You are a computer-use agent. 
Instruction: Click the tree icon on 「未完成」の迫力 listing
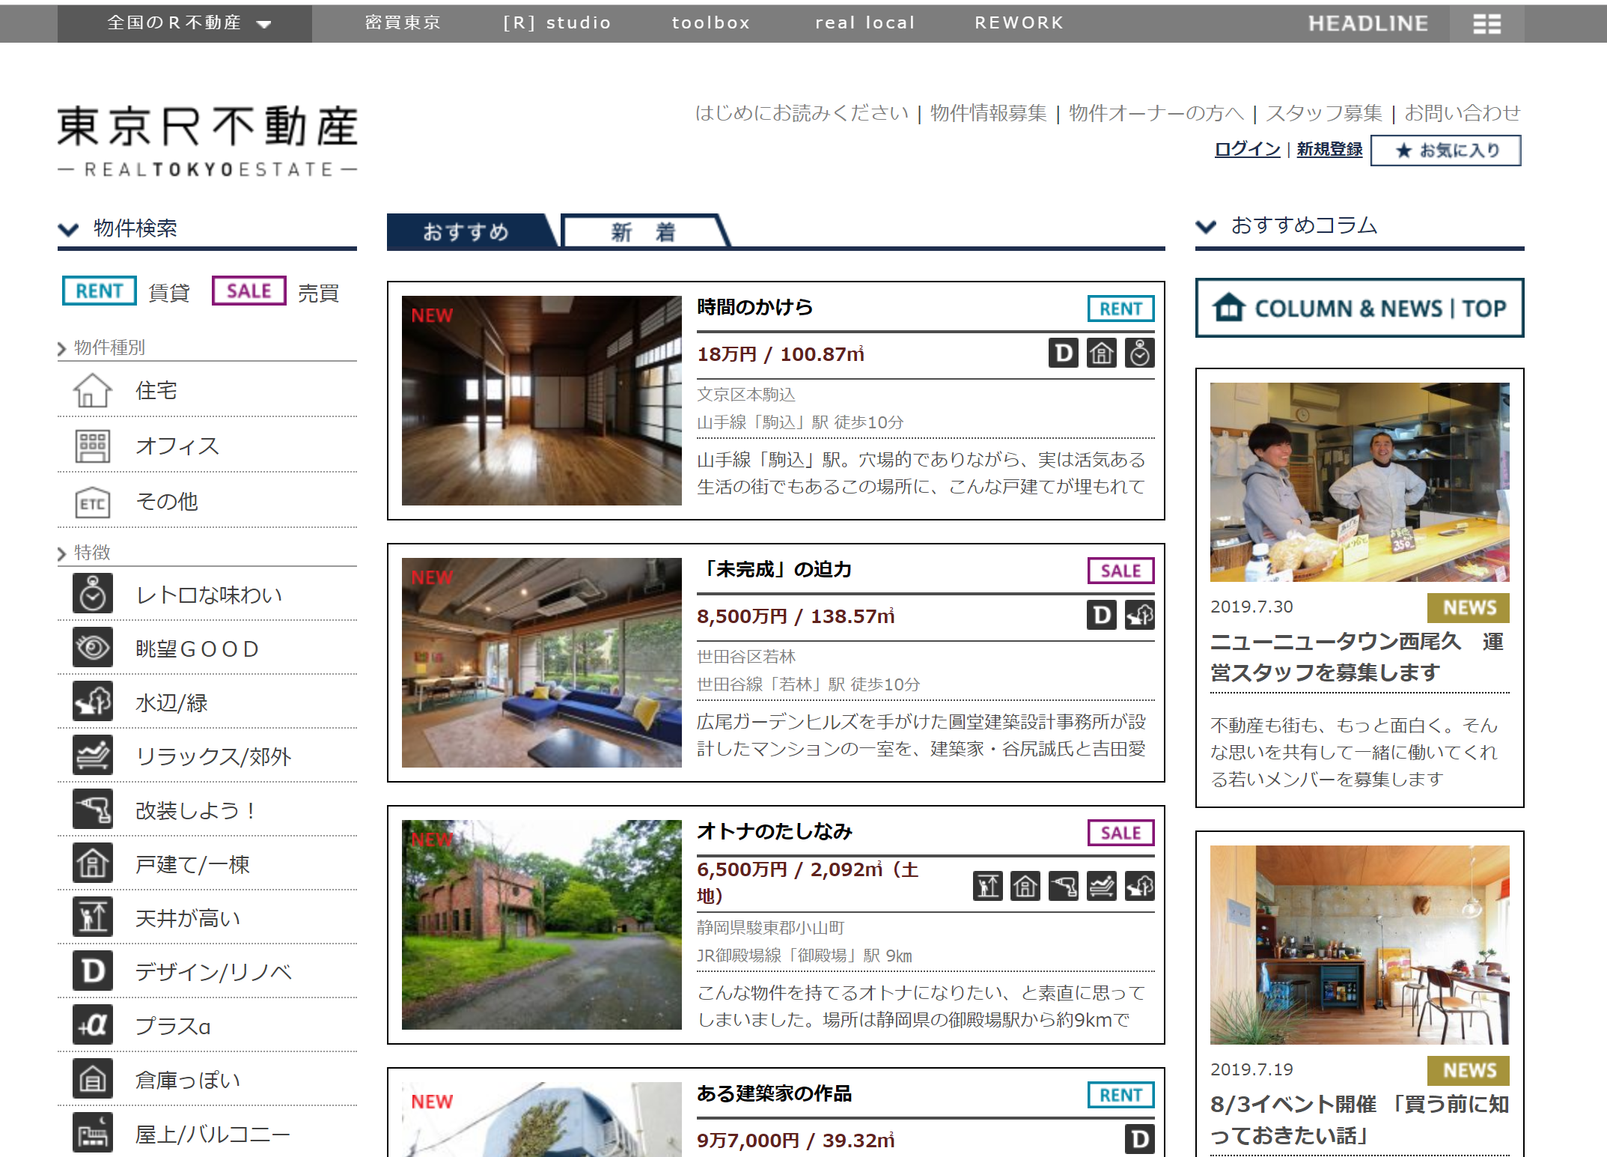click(x=1140, y=616)
